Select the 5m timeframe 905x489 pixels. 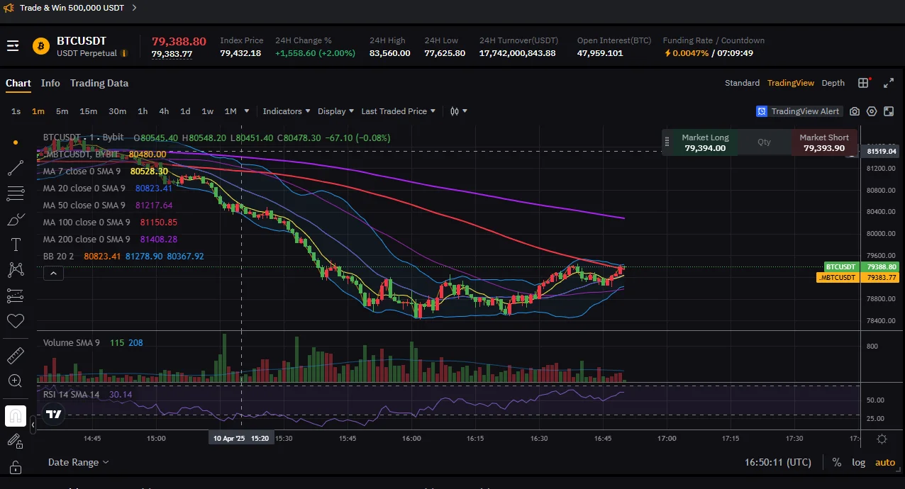click(62, 111)
